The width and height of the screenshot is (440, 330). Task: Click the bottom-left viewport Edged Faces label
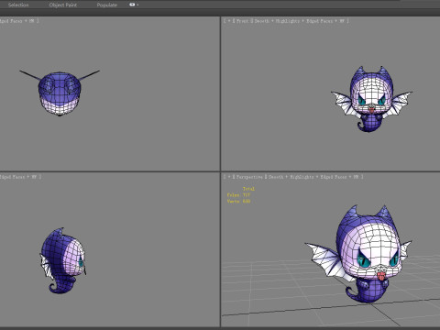click(12, 177)
